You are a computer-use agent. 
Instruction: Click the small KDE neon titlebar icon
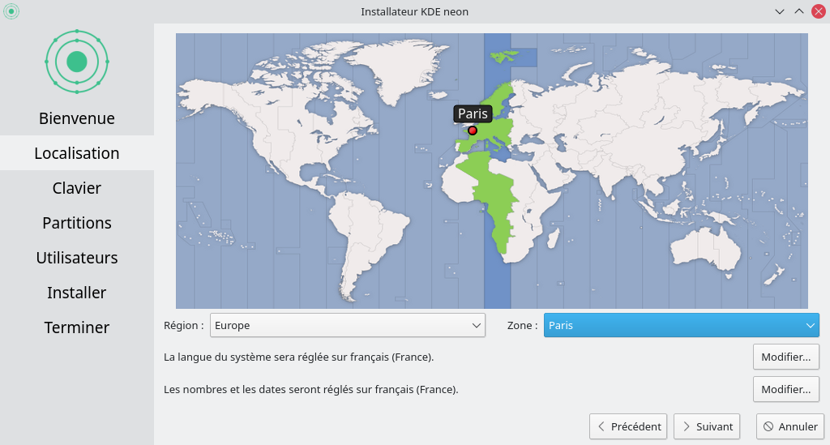11,11
